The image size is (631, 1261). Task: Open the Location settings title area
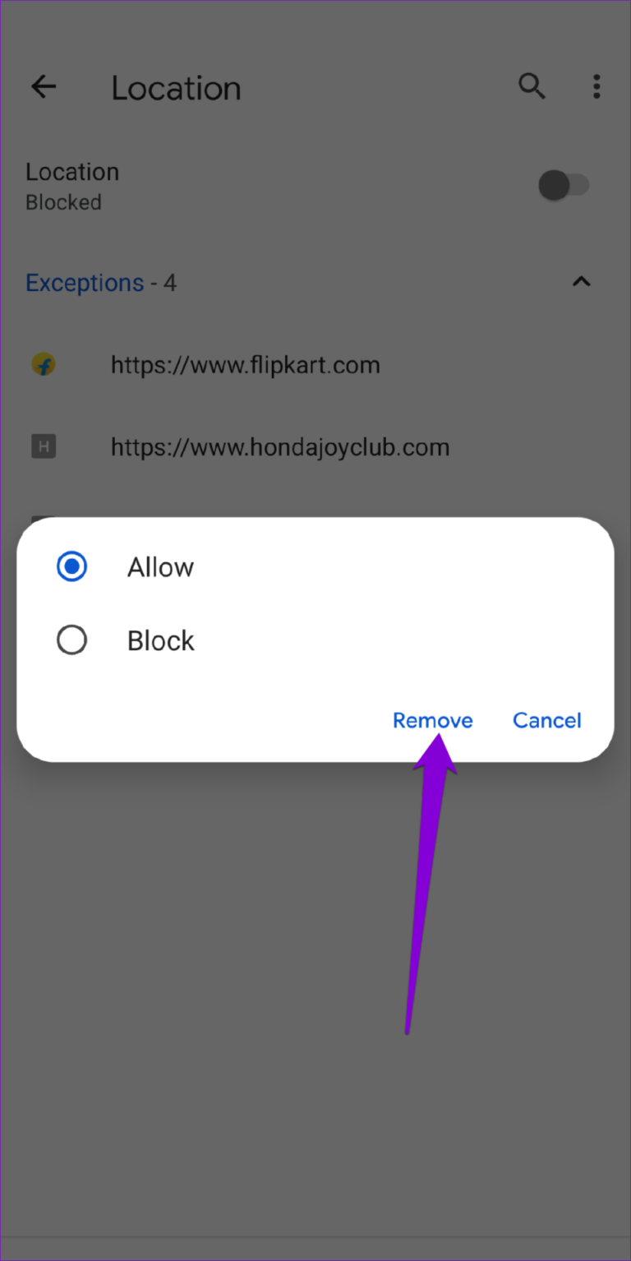pyautogui.click(x=176, y=87)
